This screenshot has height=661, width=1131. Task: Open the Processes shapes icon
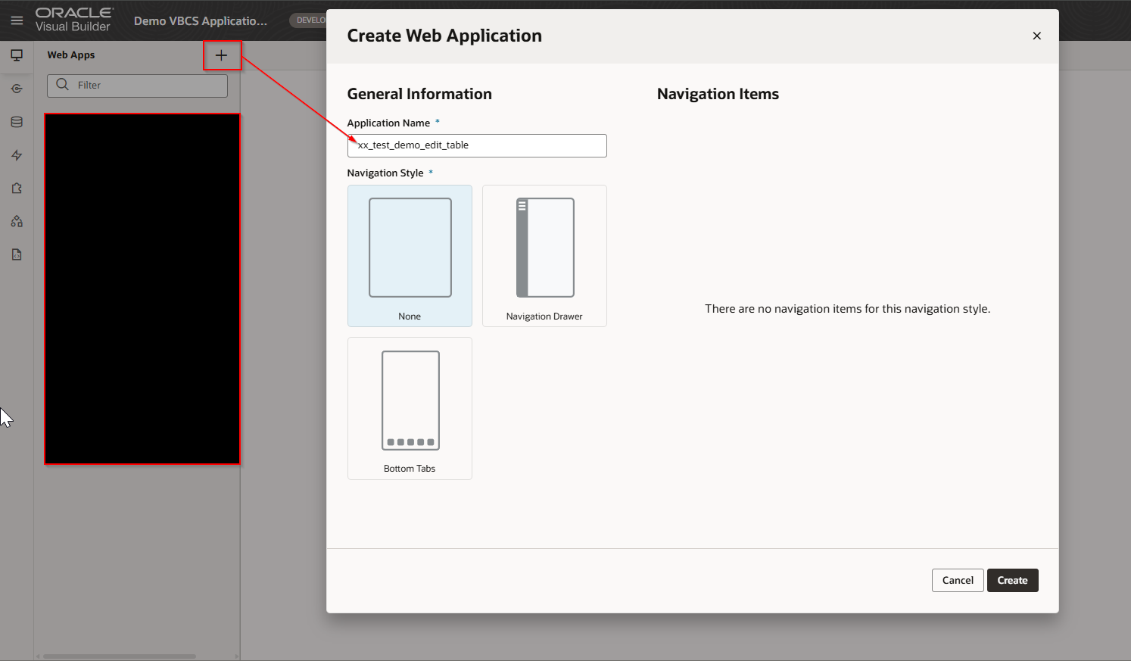17,222
